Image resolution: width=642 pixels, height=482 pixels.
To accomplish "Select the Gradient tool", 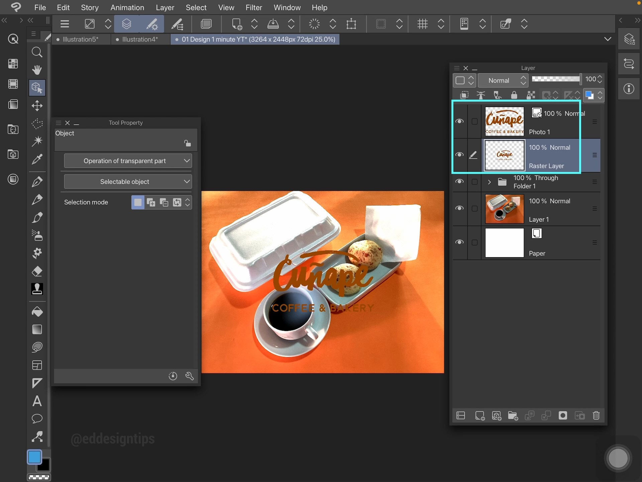I will (37, 329).
